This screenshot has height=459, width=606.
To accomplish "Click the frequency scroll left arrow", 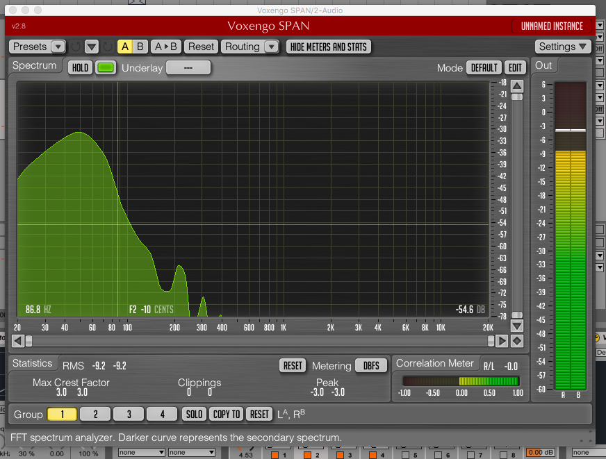I will point(18,341).
